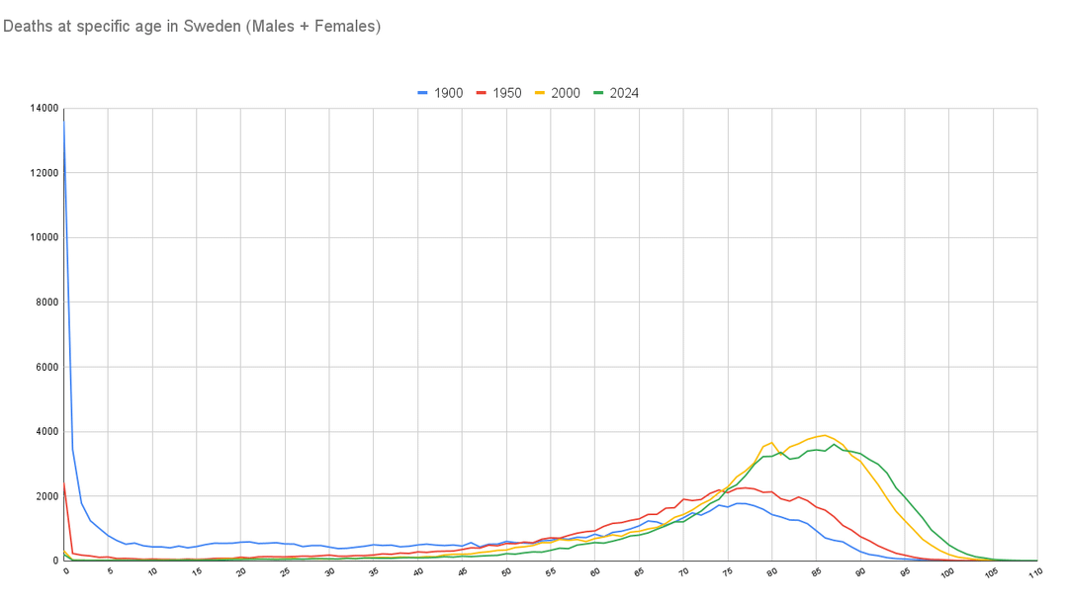Select the 1950 legend label

coord(506,93)
